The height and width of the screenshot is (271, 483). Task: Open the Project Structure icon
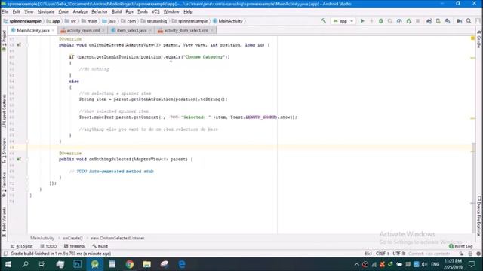pos(460,21)
